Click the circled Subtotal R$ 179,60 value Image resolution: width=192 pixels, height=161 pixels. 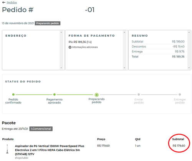pos(179,146)
